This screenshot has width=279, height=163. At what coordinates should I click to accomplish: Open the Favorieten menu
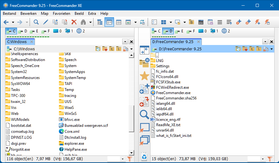pyautogui.click(x=61, y=14)
